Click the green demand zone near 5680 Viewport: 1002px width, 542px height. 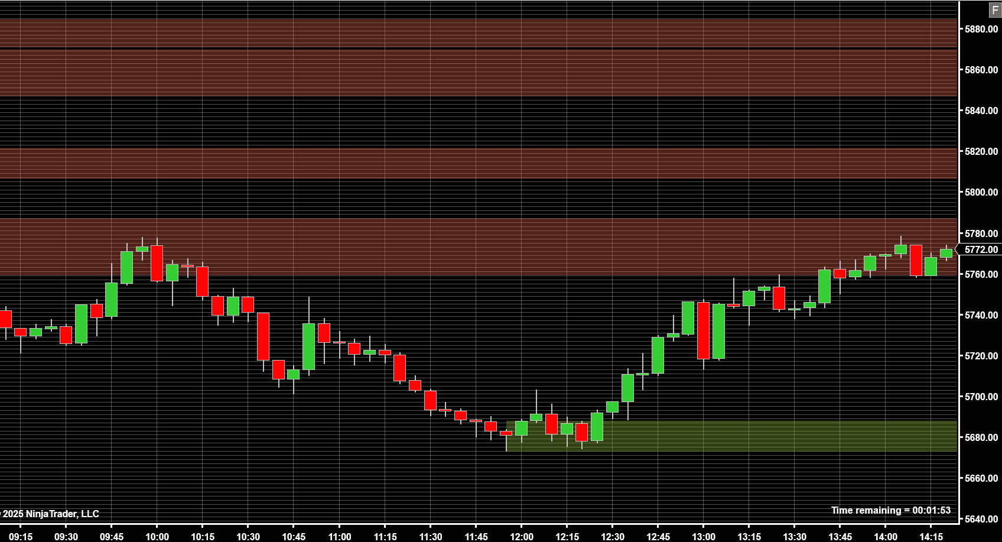pyautogui.click(x=731, y=436)
